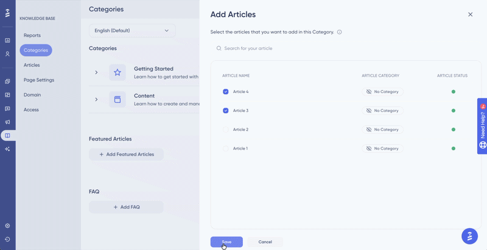Open Page Settings menu item
The height and width of the screenshot is (250, 487).
click(x=39, y=80)
